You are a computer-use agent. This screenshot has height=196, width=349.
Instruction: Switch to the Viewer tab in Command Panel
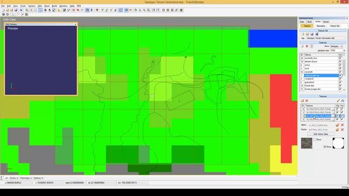[326, 22]
